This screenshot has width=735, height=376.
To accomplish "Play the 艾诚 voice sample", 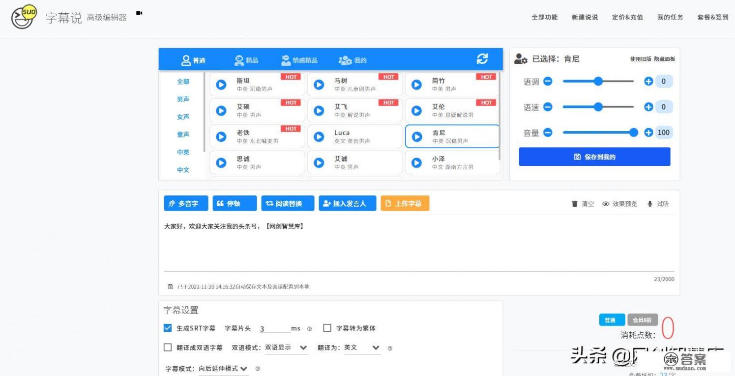I will click(x=319, y=163).
